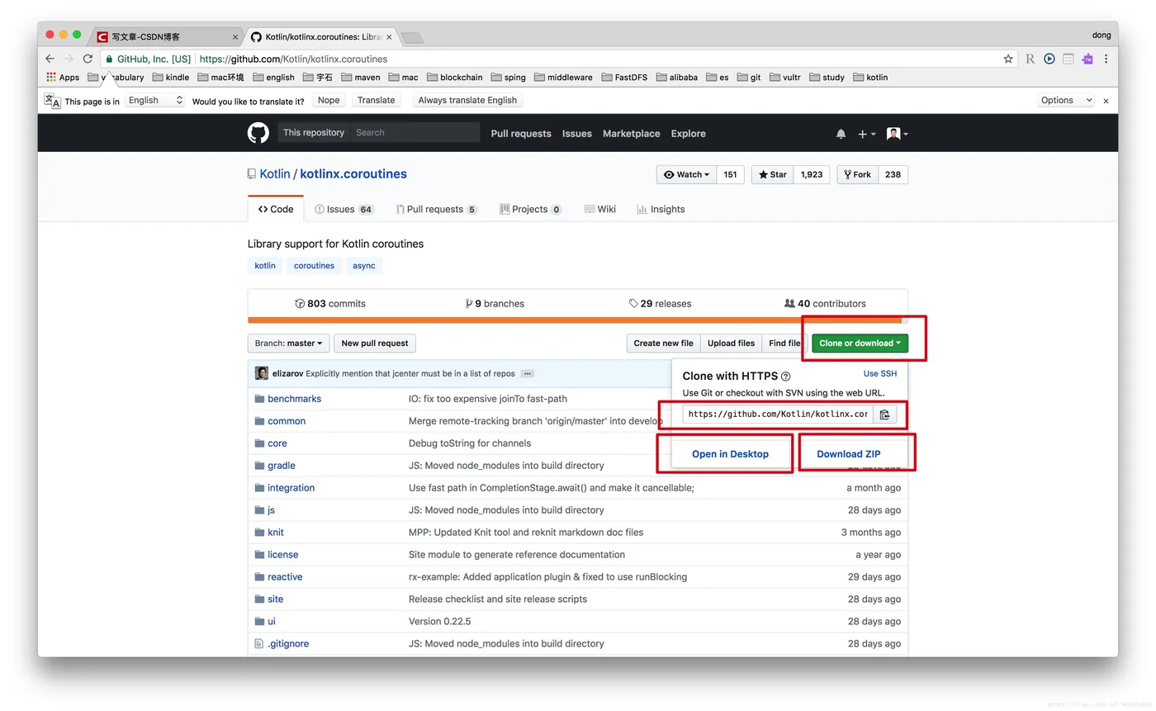The image size is (1156, 711).
Task: Fork the repository
Action: point(857,175)
